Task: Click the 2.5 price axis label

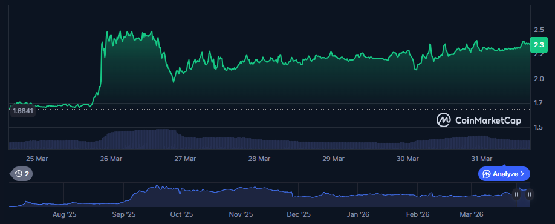Action: point(539,30)
